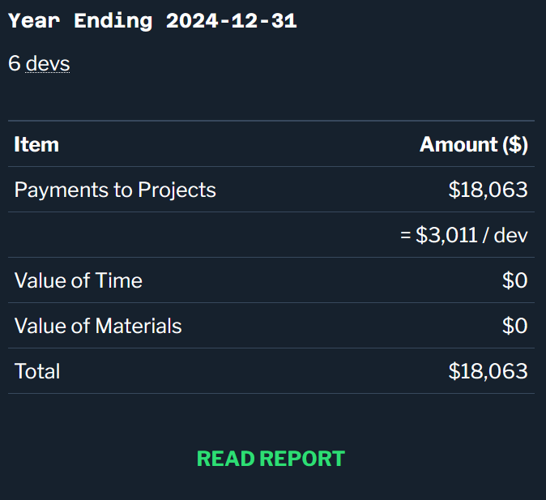
Task: Click the word 'Year' in the heading
Action: coord(34,21)
